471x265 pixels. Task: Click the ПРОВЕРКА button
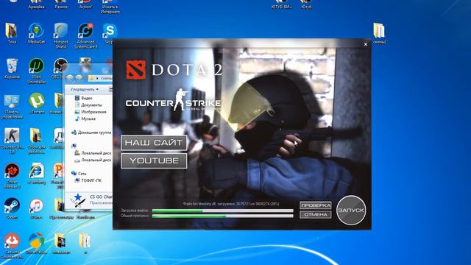316,205
